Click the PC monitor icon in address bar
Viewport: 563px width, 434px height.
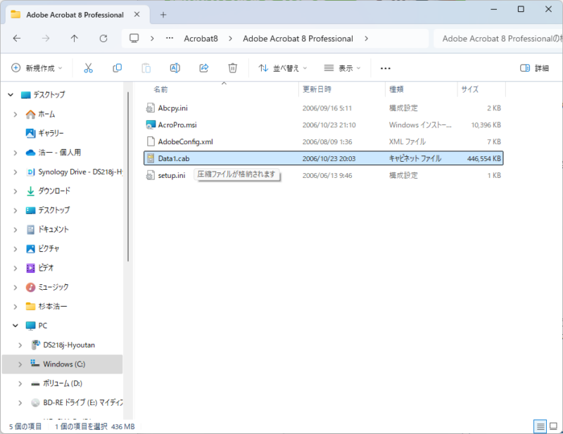point(134,39)
